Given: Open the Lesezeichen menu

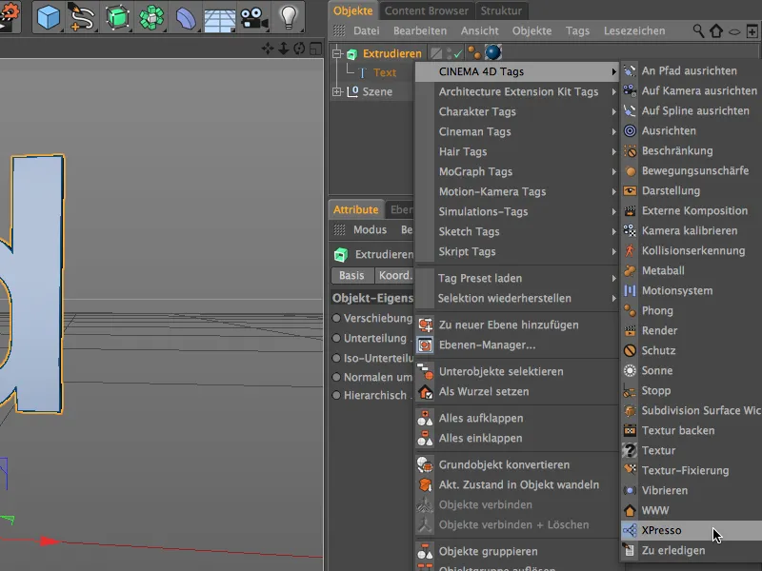Looking at the screenshot, I should (x=634, y=31).
